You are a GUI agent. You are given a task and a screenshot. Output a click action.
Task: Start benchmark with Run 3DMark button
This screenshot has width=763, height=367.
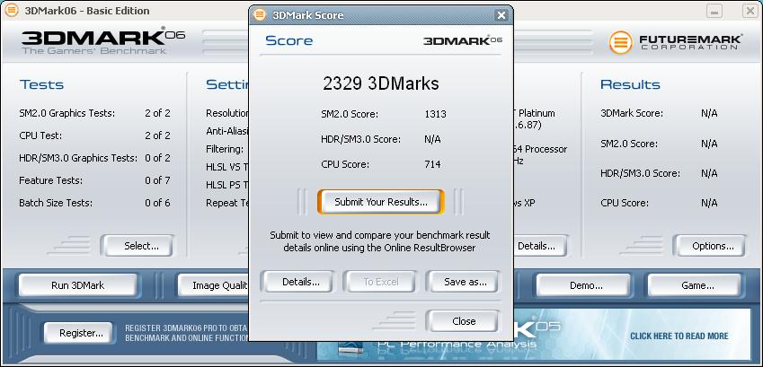click(78, 285)
